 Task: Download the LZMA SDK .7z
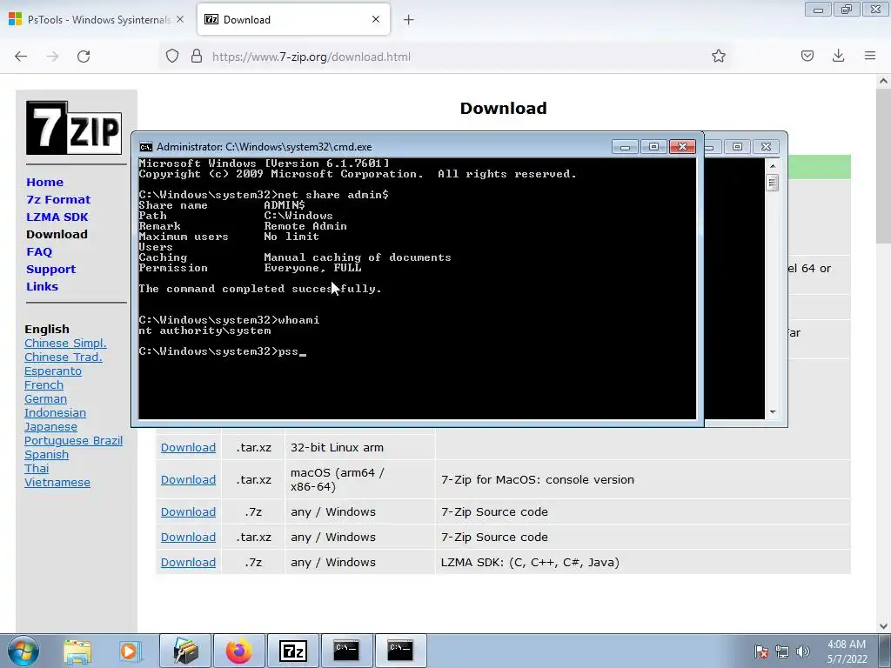pos(188,563)
